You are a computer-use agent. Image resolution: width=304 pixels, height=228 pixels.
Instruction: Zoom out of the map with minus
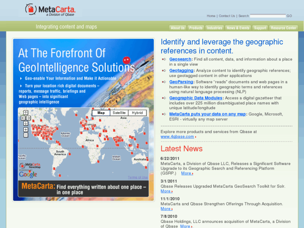coord(26,135)
